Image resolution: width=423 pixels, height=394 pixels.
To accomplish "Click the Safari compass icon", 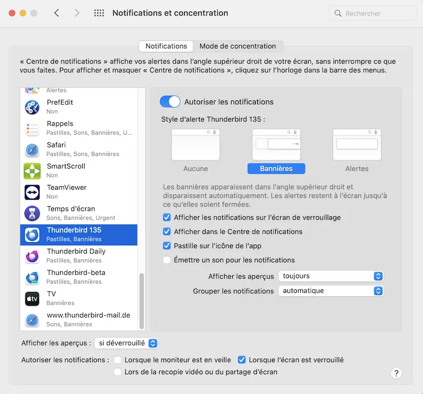I will pyautogui.click(x=32, y=150).
